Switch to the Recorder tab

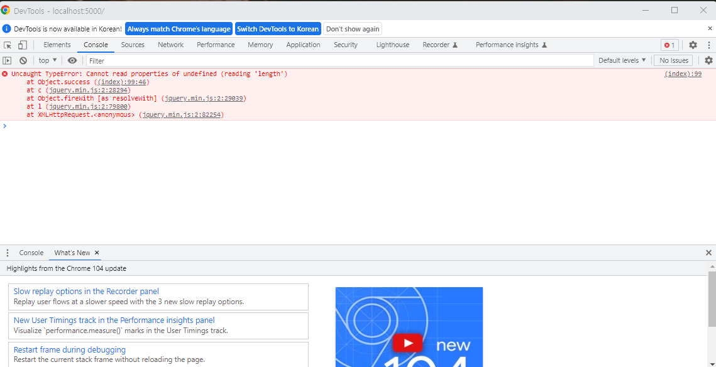click(440, 45)
